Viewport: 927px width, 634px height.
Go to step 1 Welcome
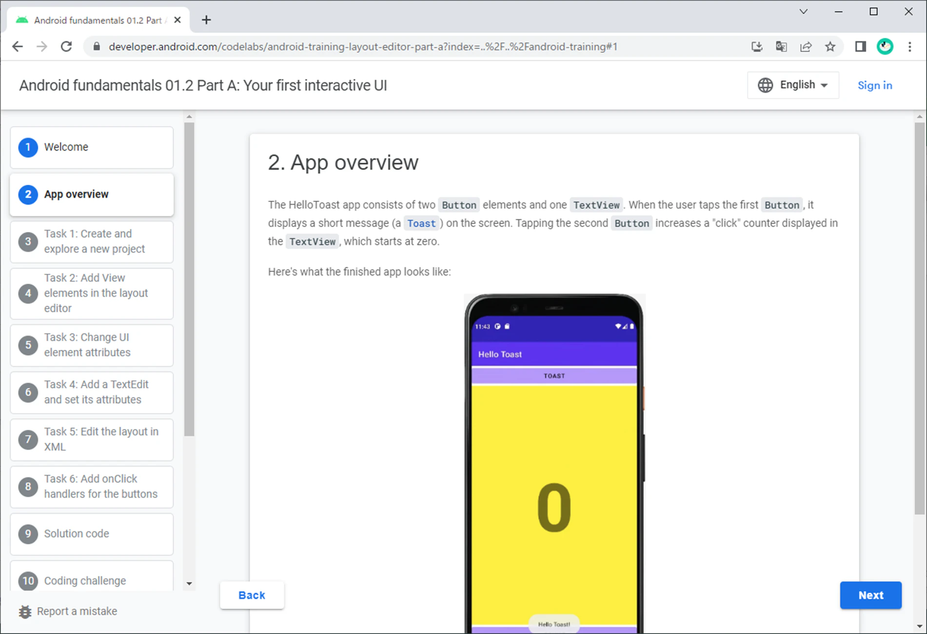(x=92, y=147)
